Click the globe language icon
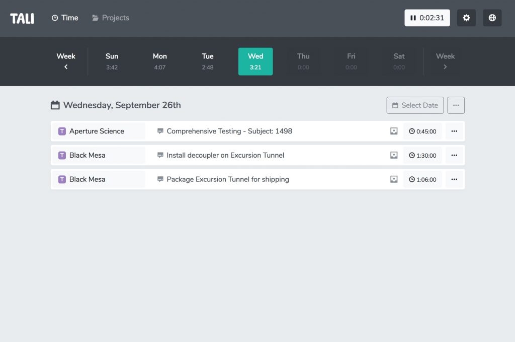 (492, 18)
